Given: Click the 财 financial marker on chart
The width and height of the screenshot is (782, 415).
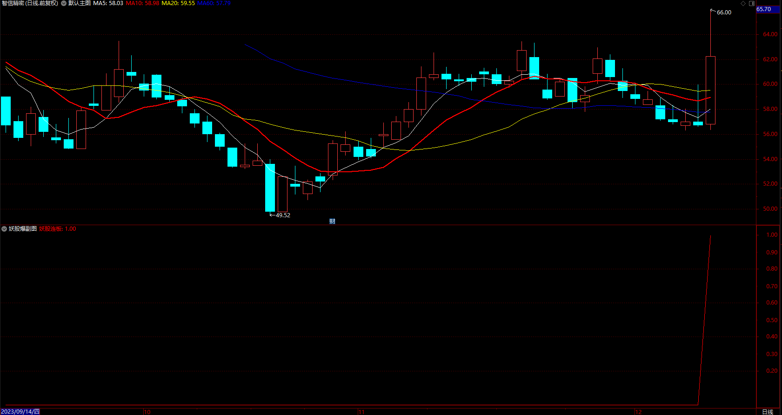Looking at the screenshot, I should coord(332,221).
